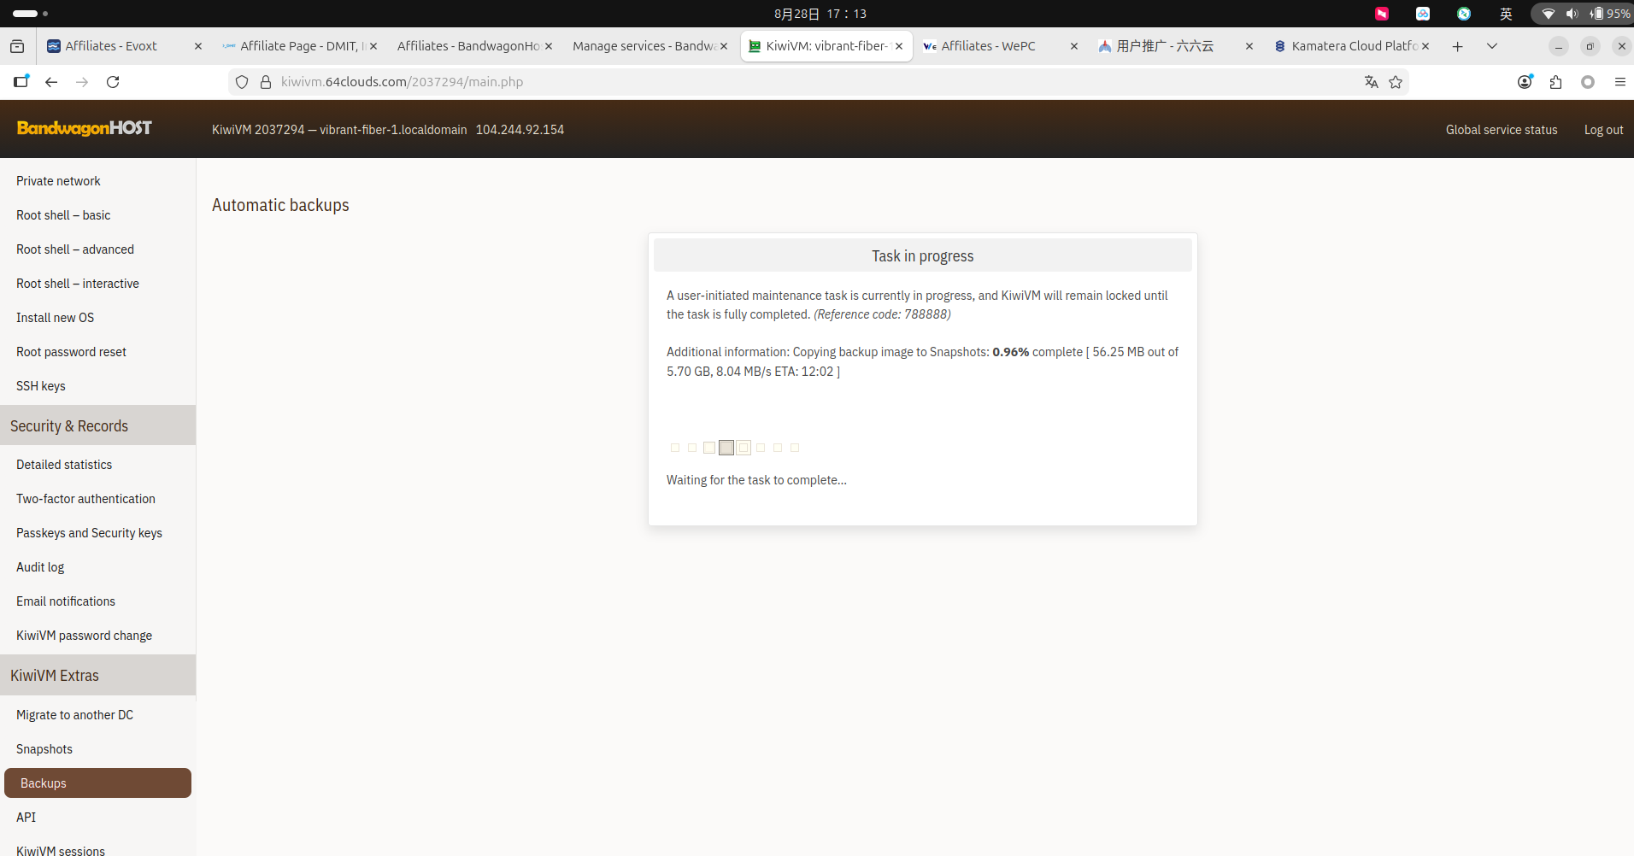Open Migrate to another DC
The width and height of the screenshot is (1634, 856).
[x=74, y=715]
